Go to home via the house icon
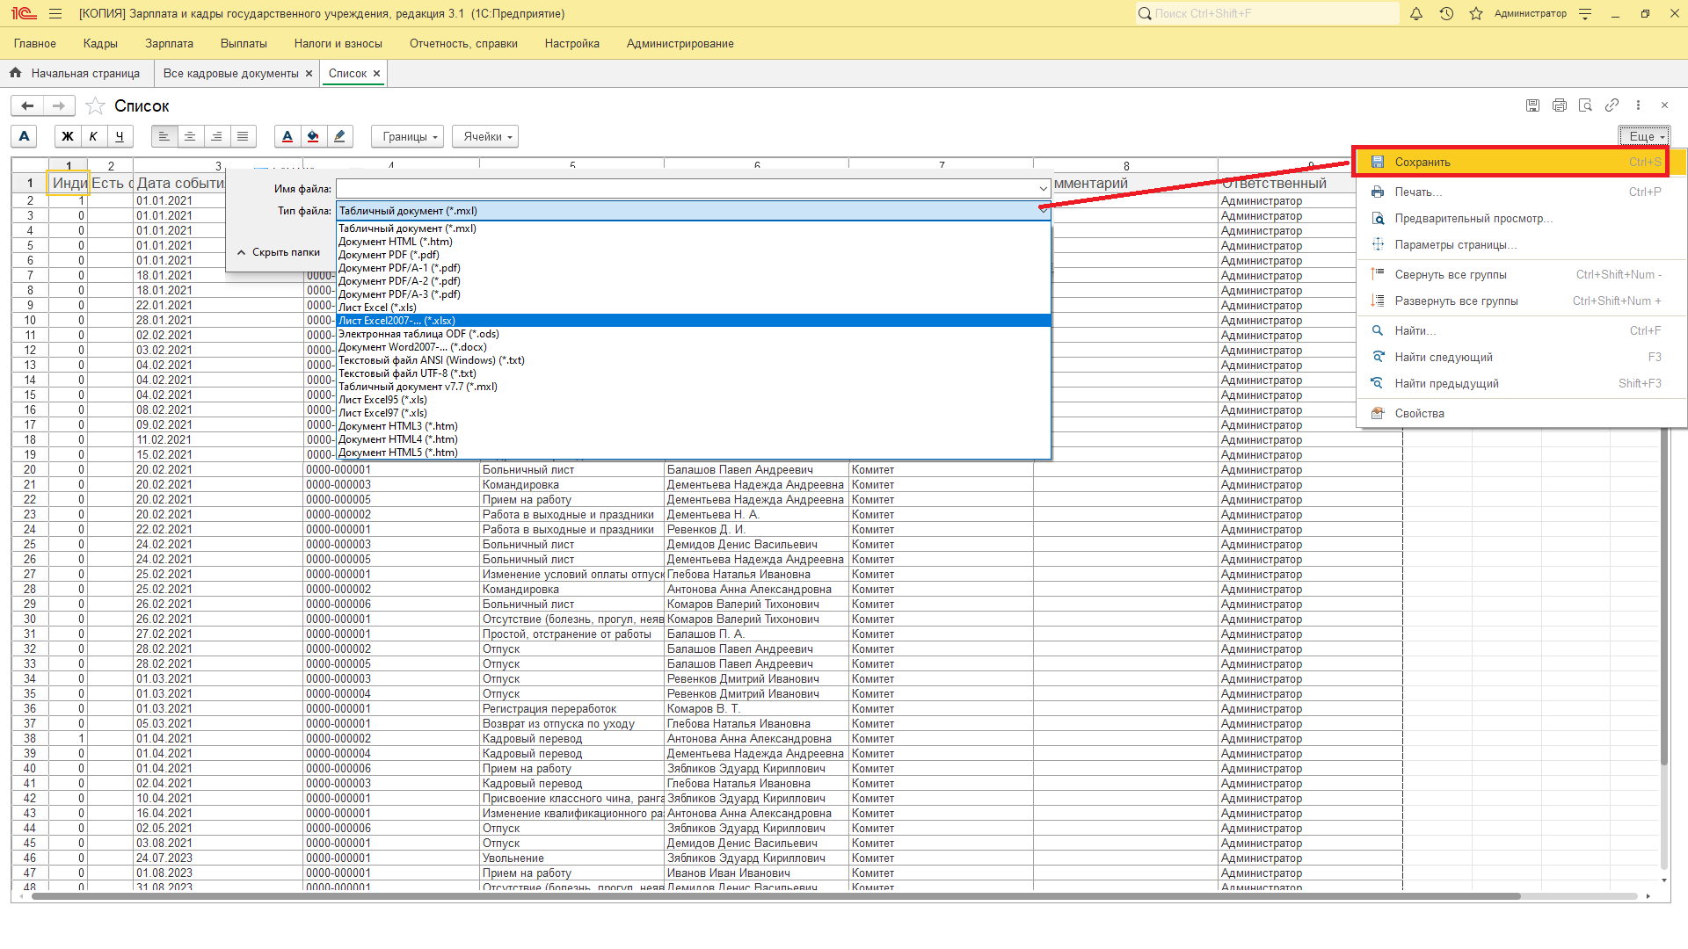Screen dimensions: 1688x949 16,73
